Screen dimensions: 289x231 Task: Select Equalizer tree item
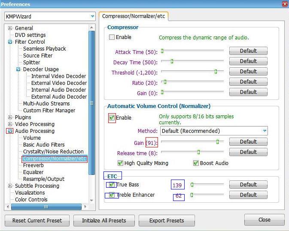click(x=33, y=172)
